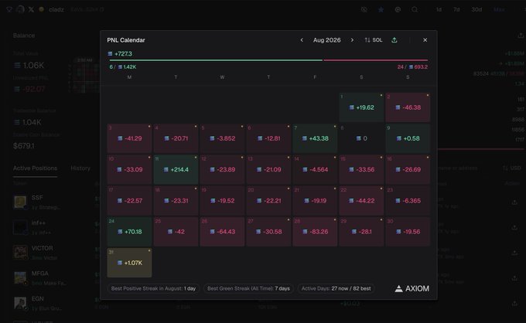
Task: Share the PNL Calendar via export icon
Action: [x=394, y=40]
